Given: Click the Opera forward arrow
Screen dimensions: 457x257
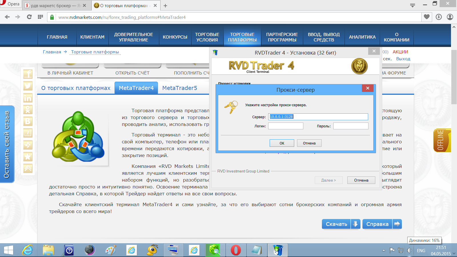Looking at the screenshot, I should (18, 17).
